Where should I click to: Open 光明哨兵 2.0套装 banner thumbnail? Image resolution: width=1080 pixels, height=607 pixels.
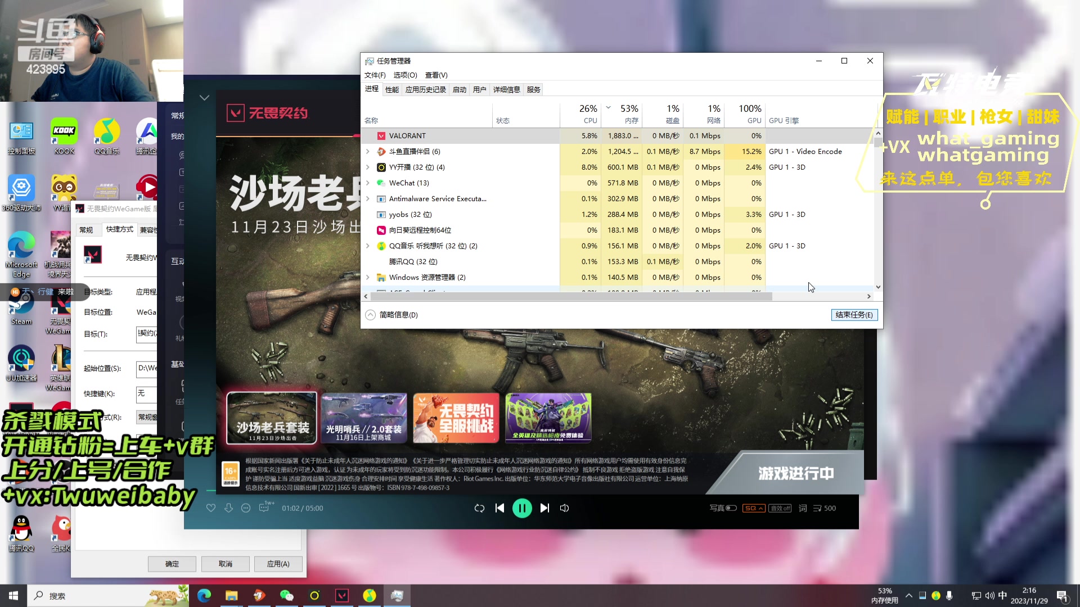(364, 418)
